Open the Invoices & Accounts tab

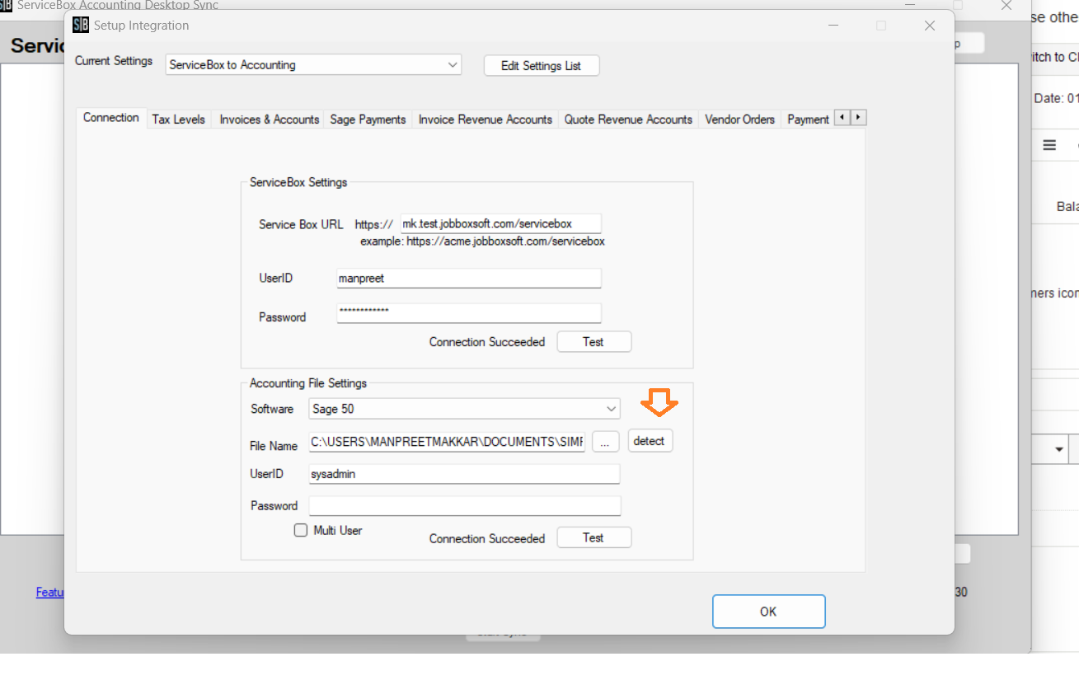click(x=269, y=120)
